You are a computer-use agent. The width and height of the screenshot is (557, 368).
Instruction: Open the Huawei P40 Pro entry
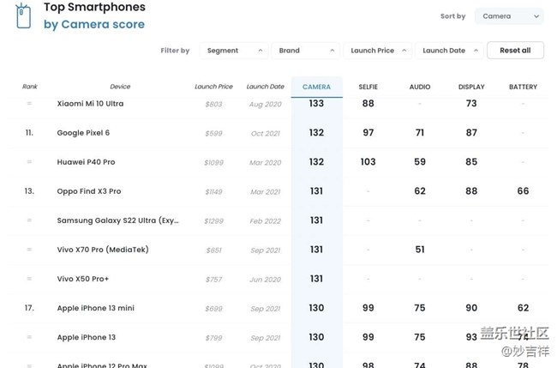click(86, 162)
